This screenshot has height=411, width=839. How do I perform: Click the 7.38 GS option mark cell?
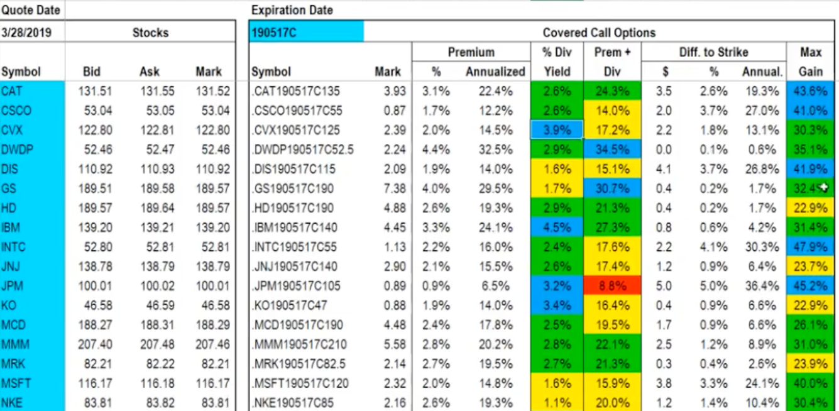(x=388, y=189)
